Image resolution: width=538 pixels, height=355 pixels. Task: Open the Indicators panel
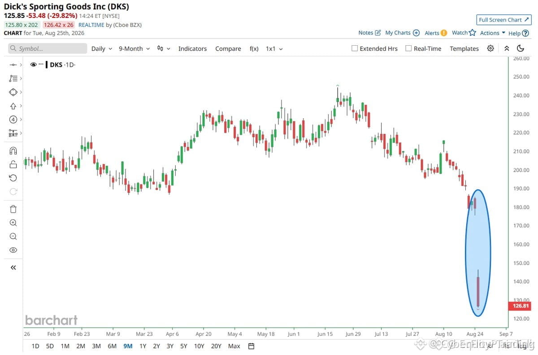[192, 48]
